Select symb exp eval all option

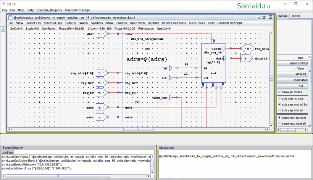pyautogui.click(x=279, y=124)
